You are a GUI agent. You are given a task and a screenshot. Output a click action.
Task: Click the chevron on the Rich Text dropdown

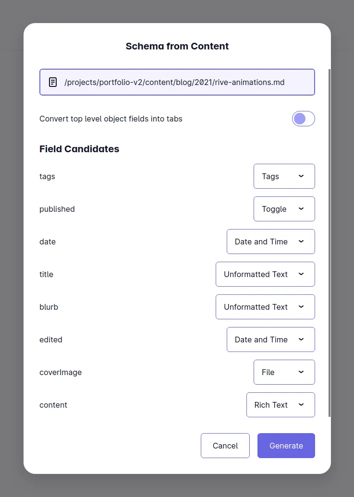coord(301,405)
